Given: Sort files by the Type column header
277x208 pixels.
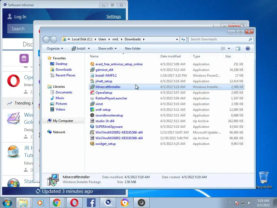Looking at the screenshot, I should (x=207, y=56).
